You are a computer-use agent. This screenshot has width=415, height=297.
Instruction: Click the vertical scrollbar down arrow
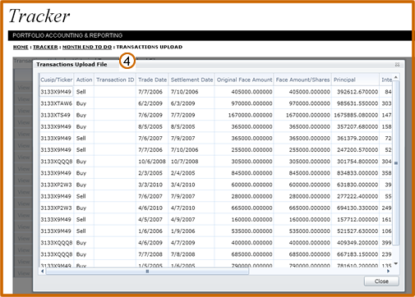point(396,263)
